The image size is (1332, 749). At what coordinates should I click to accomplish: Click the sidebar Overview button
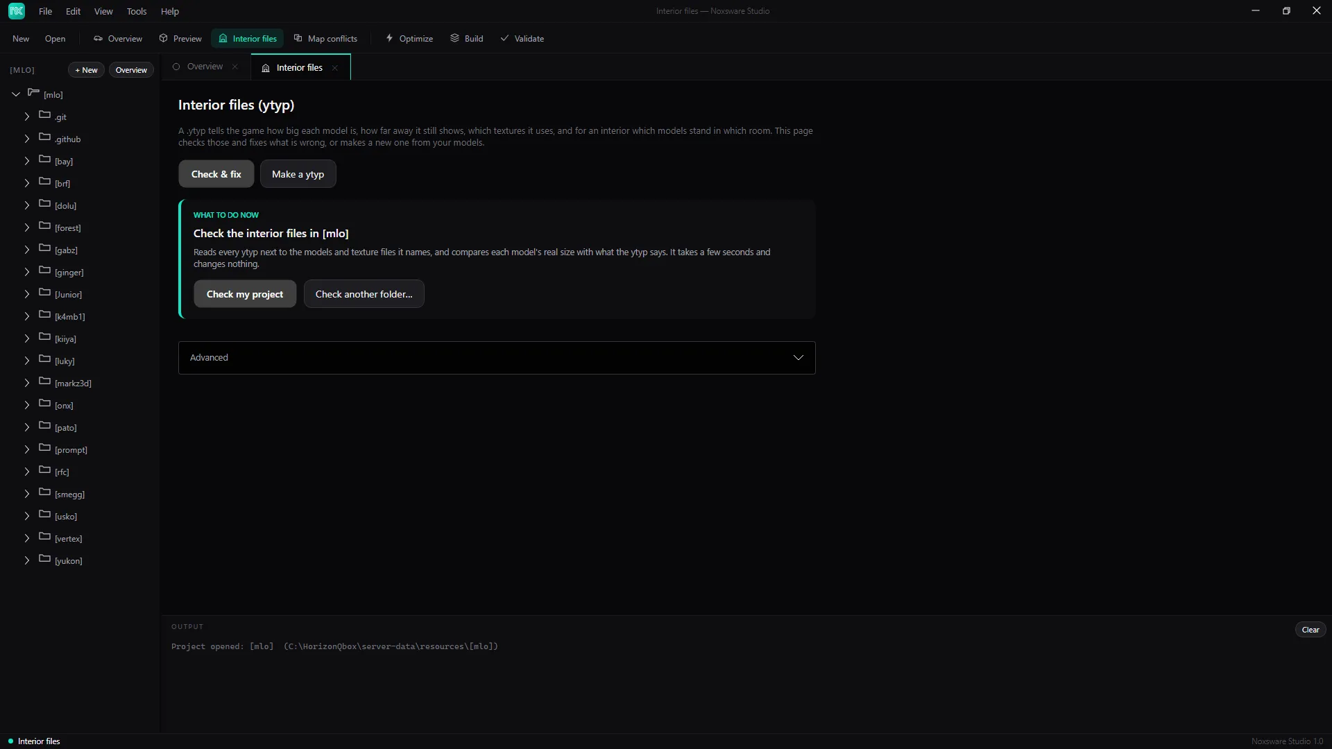(131, 70)
